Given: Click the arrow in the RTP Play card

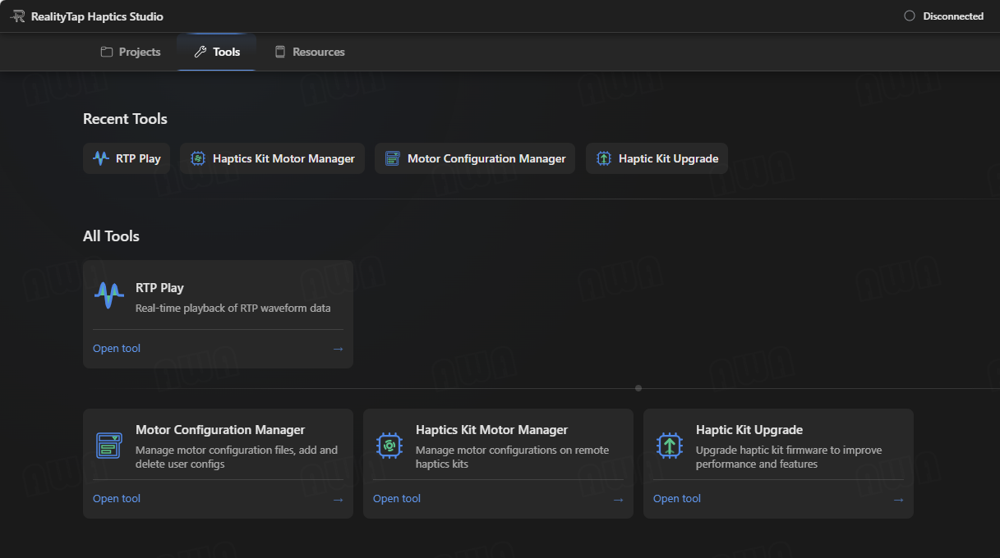Looking at the screenshot, I should click(338, 349).
